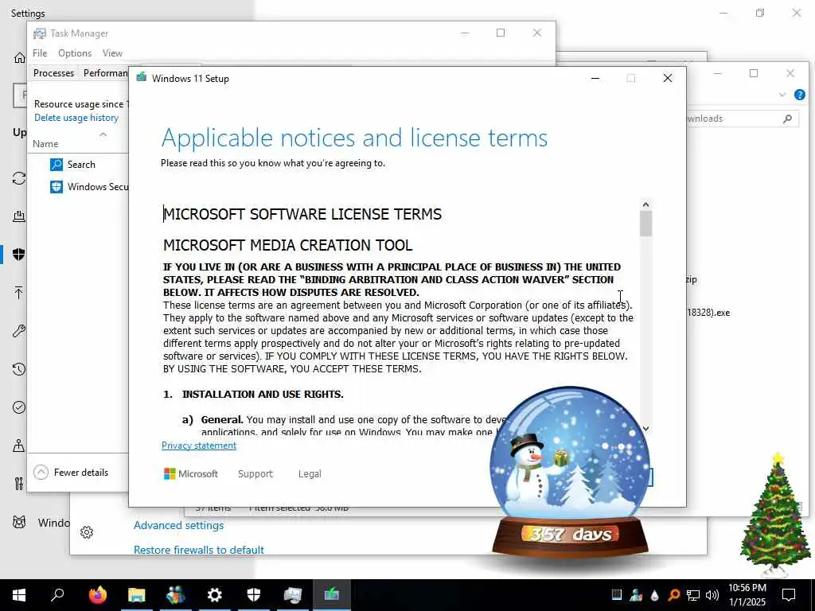Select Delivery Optimization icon in Settings sidebar
The height and width of the screenshot is (611, 815).
[19, 216]
